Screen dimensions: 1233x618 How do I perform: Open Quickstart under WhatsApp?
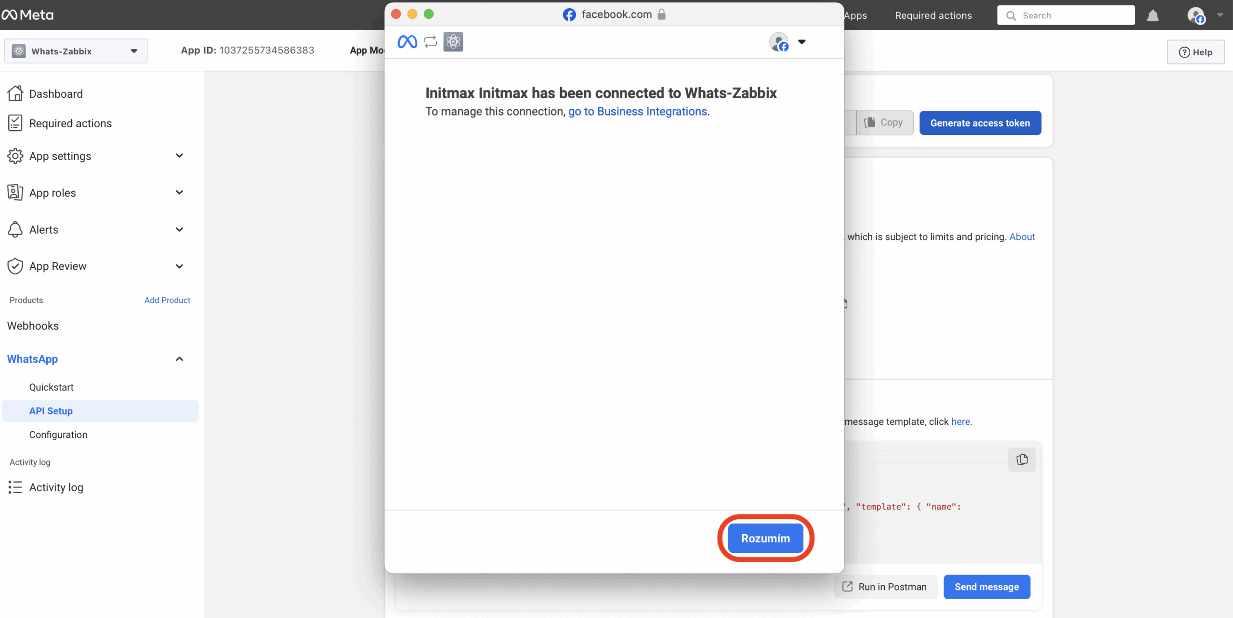coord(52,387)
